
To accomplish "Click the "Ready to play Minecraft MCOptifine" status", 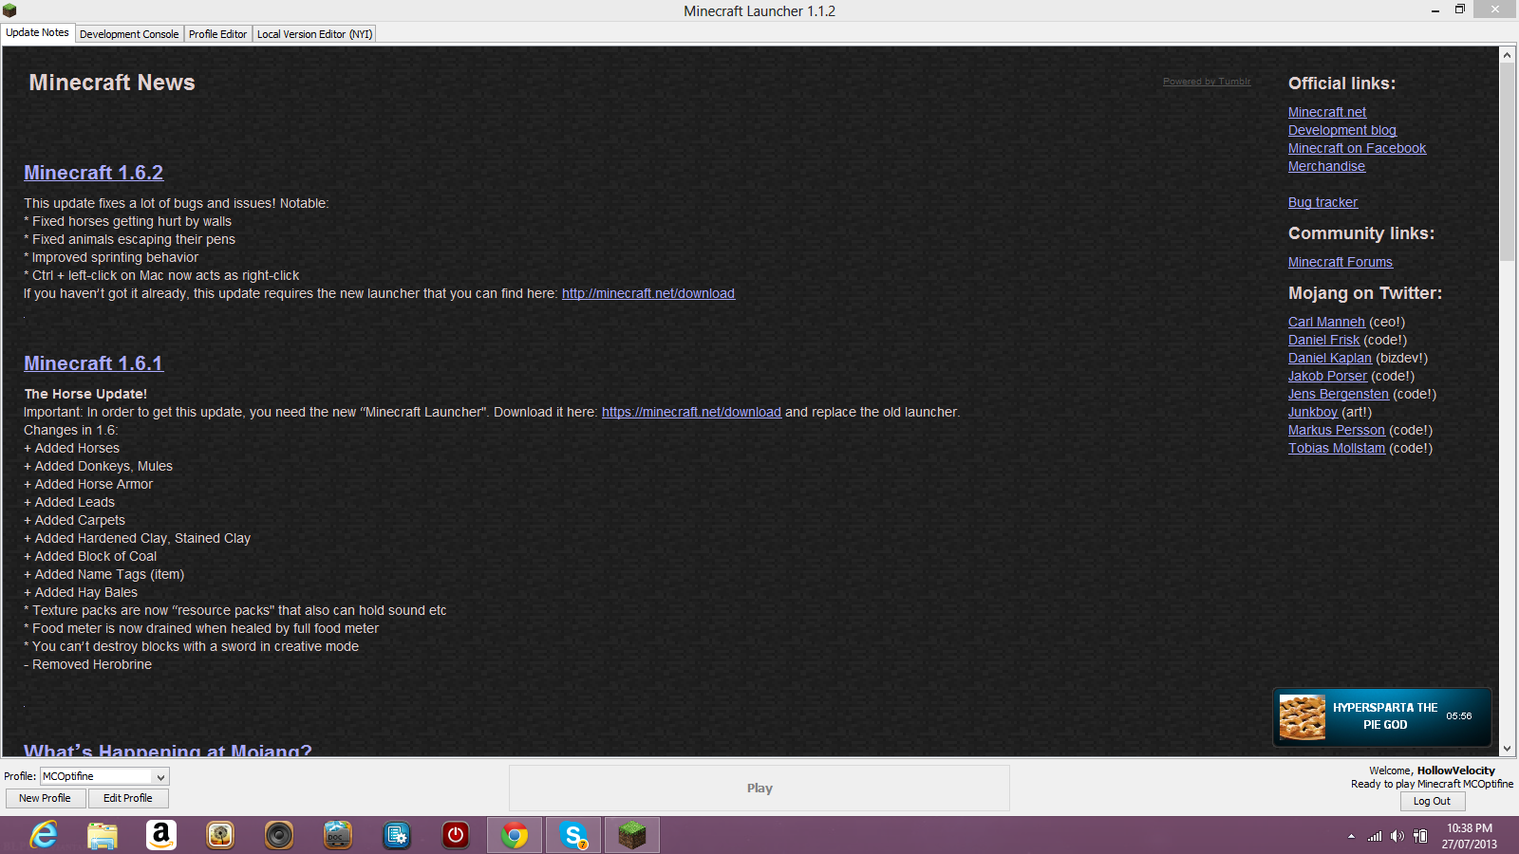I will tap(1433, 784).
